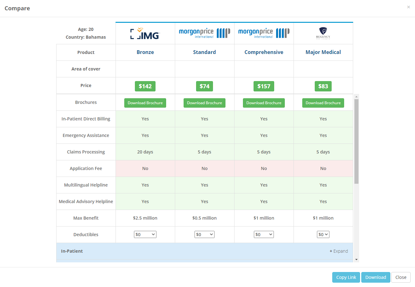
Task: Click the 'Brochures' row label
Action: coord(86,102)
